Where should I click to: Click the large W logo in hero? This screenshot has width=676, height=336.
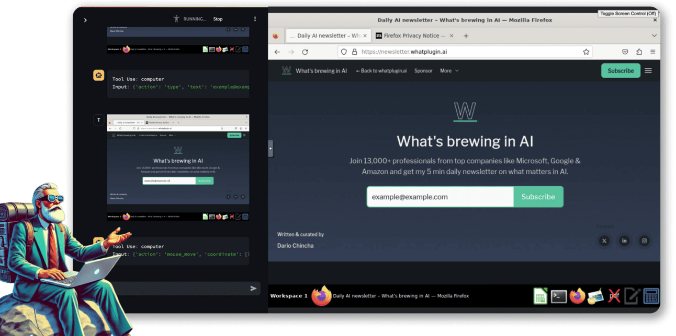[465, 112]
